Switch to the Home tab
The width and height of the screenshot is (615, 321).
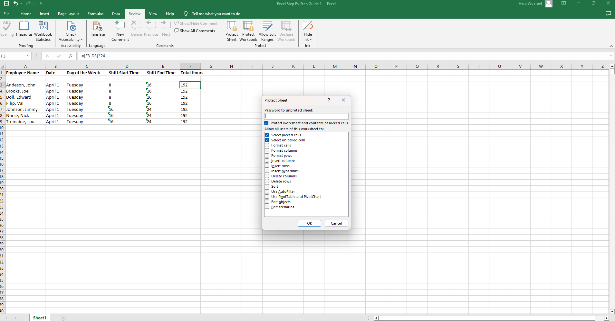26,14
